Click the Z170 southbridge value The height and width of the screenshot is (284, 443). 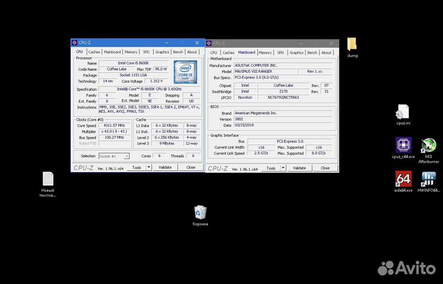(x=284, y=92)
